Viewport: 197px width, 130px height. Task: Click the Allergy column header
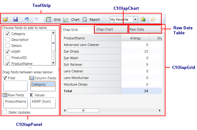coord(135,38)
